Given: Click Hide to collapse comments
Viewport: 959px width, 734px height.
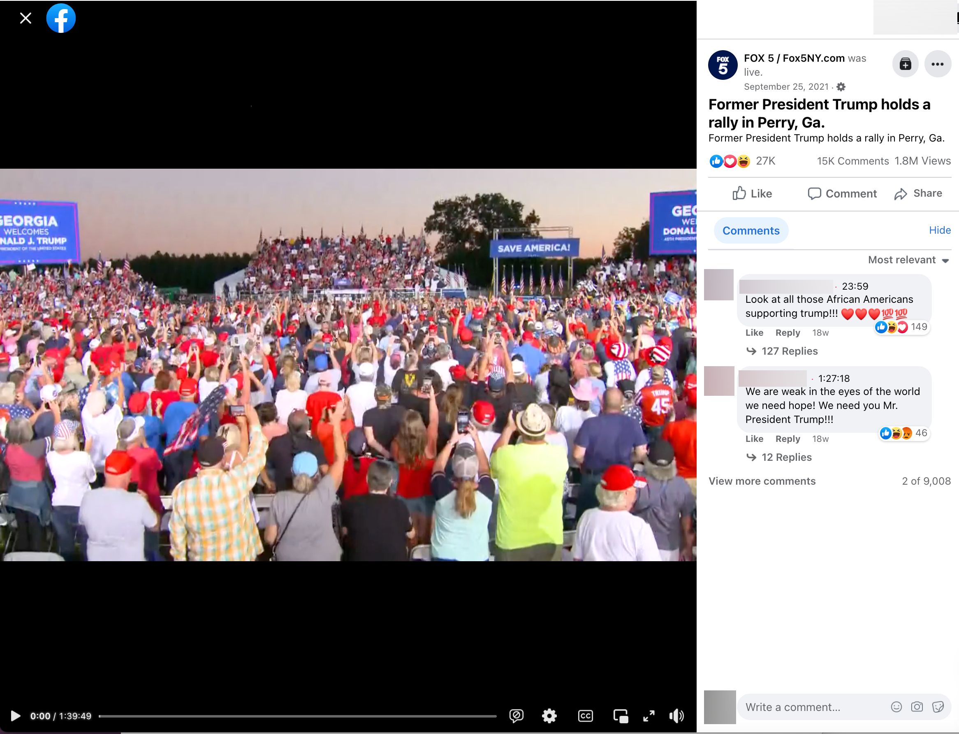Looking at the screenshot, I should coord(939,230).
